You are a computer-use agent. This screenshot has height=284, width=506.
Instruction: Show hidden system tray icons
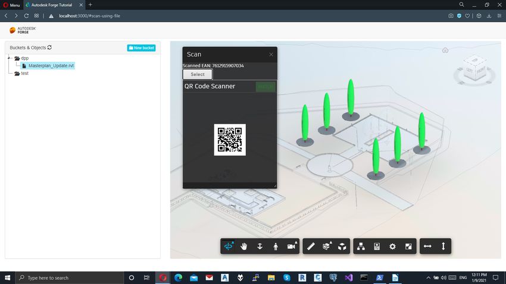point(428,277)
